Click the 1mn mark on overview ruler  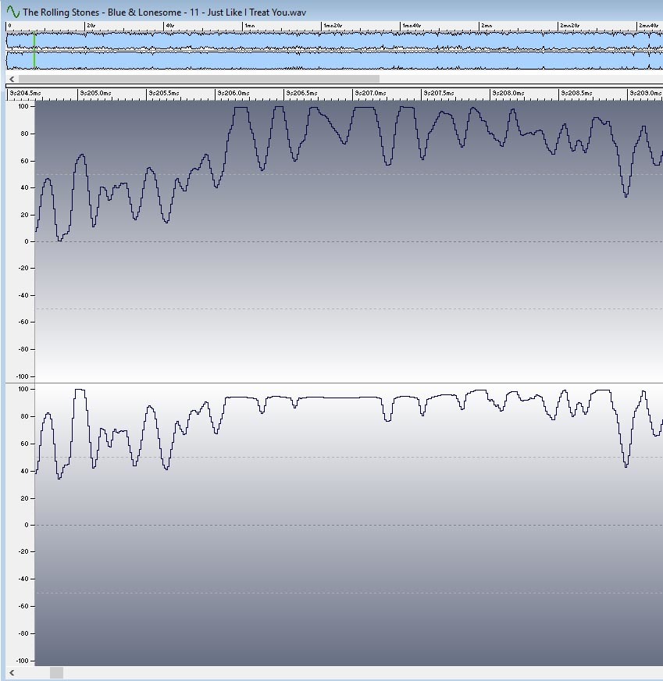click(x=250, y=26)
